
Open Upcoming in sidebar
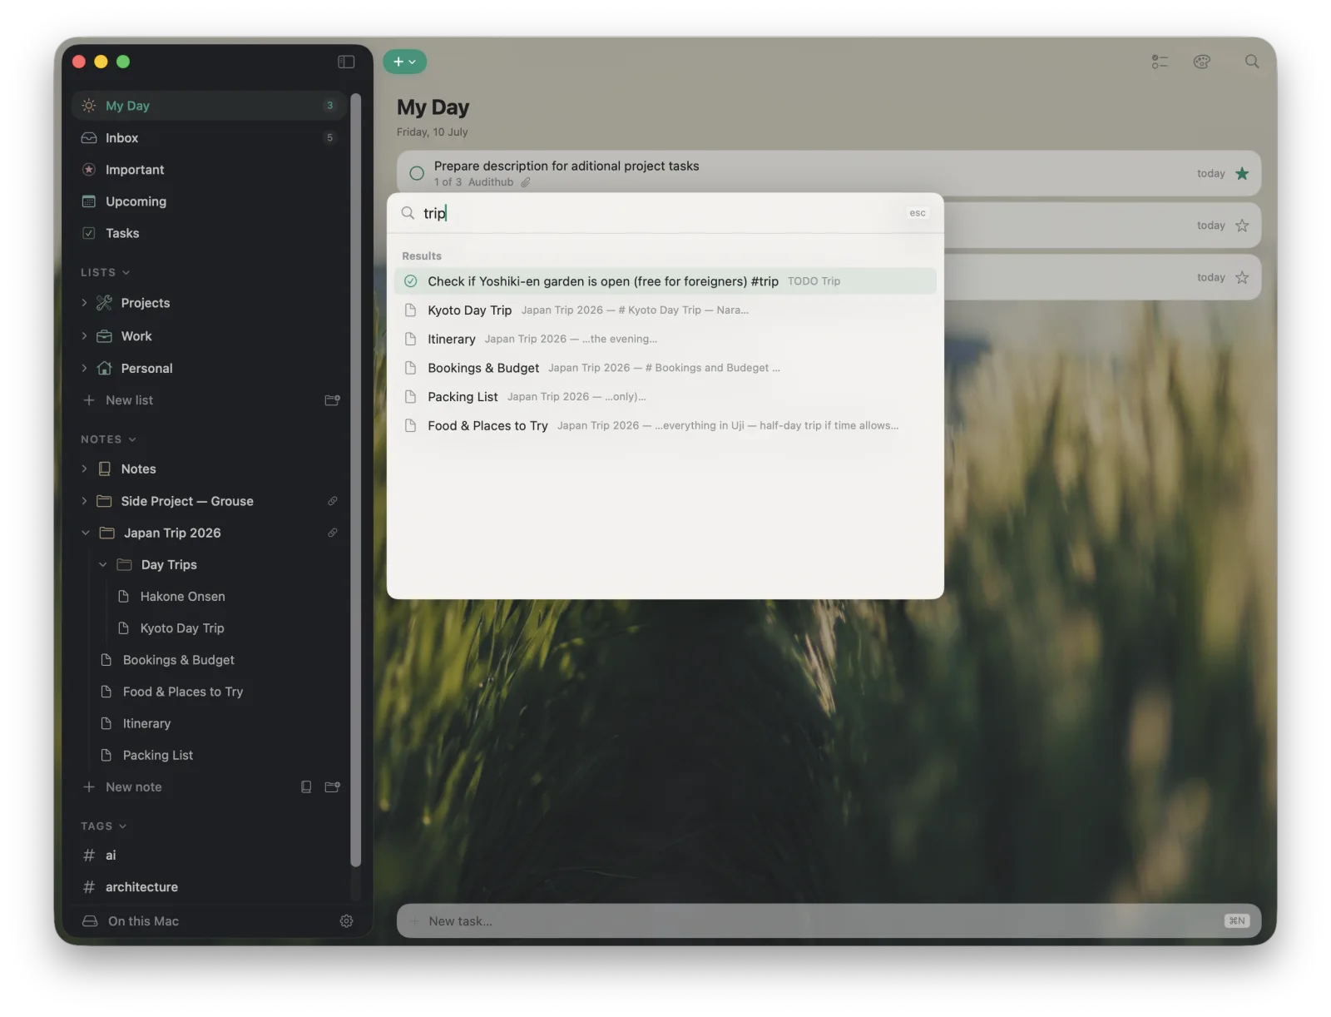pyautogui.click(x=209, y=201)
